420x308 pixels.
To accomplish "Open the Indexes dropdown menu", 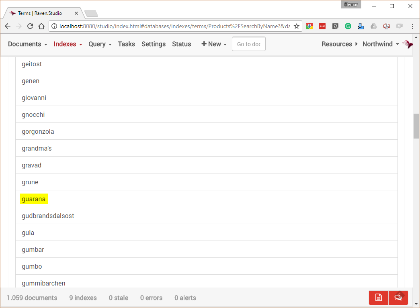I will 68,44.
